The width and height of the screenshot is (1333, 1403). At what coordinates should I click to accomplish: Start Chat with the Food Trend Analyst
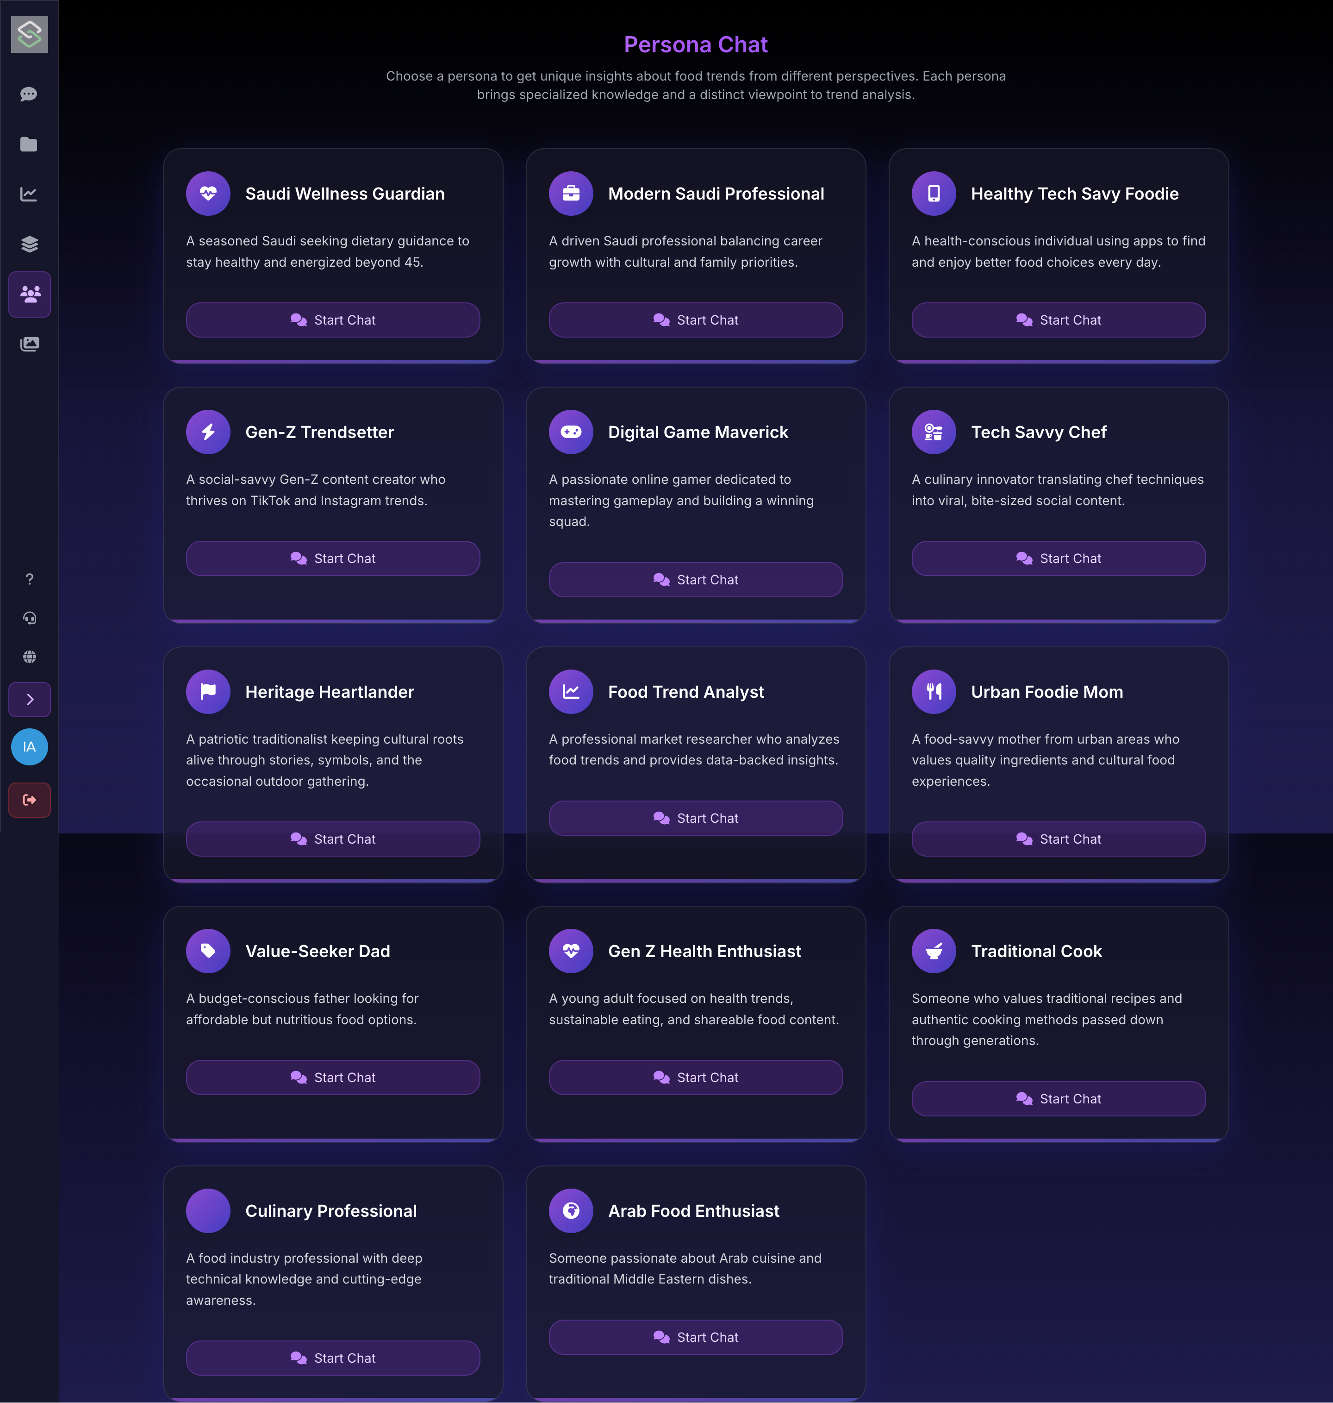pos(695,818)
